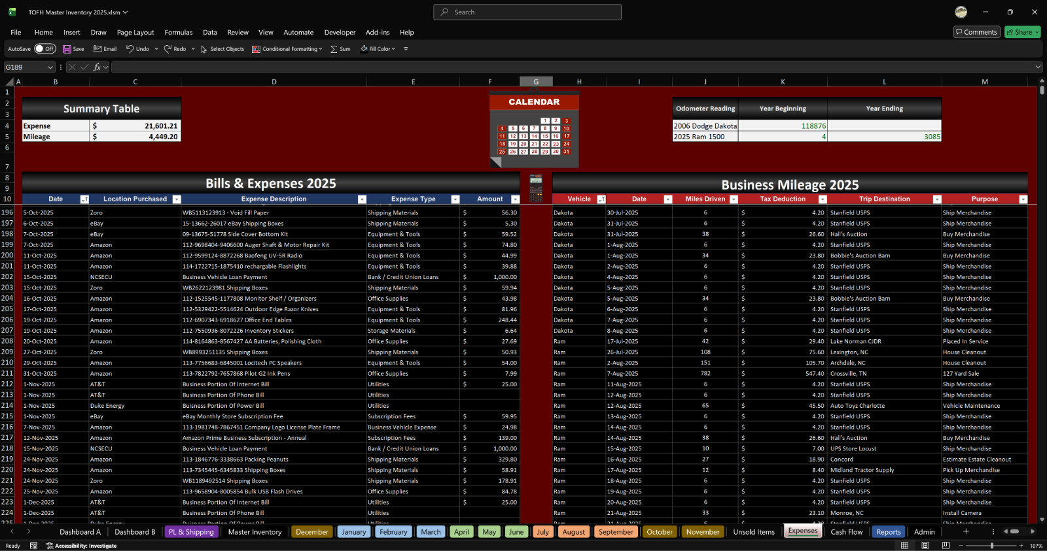Screen dimensions: 1047x551
Task: Click the zoom slider handle
Action: [x=992, y=546]
